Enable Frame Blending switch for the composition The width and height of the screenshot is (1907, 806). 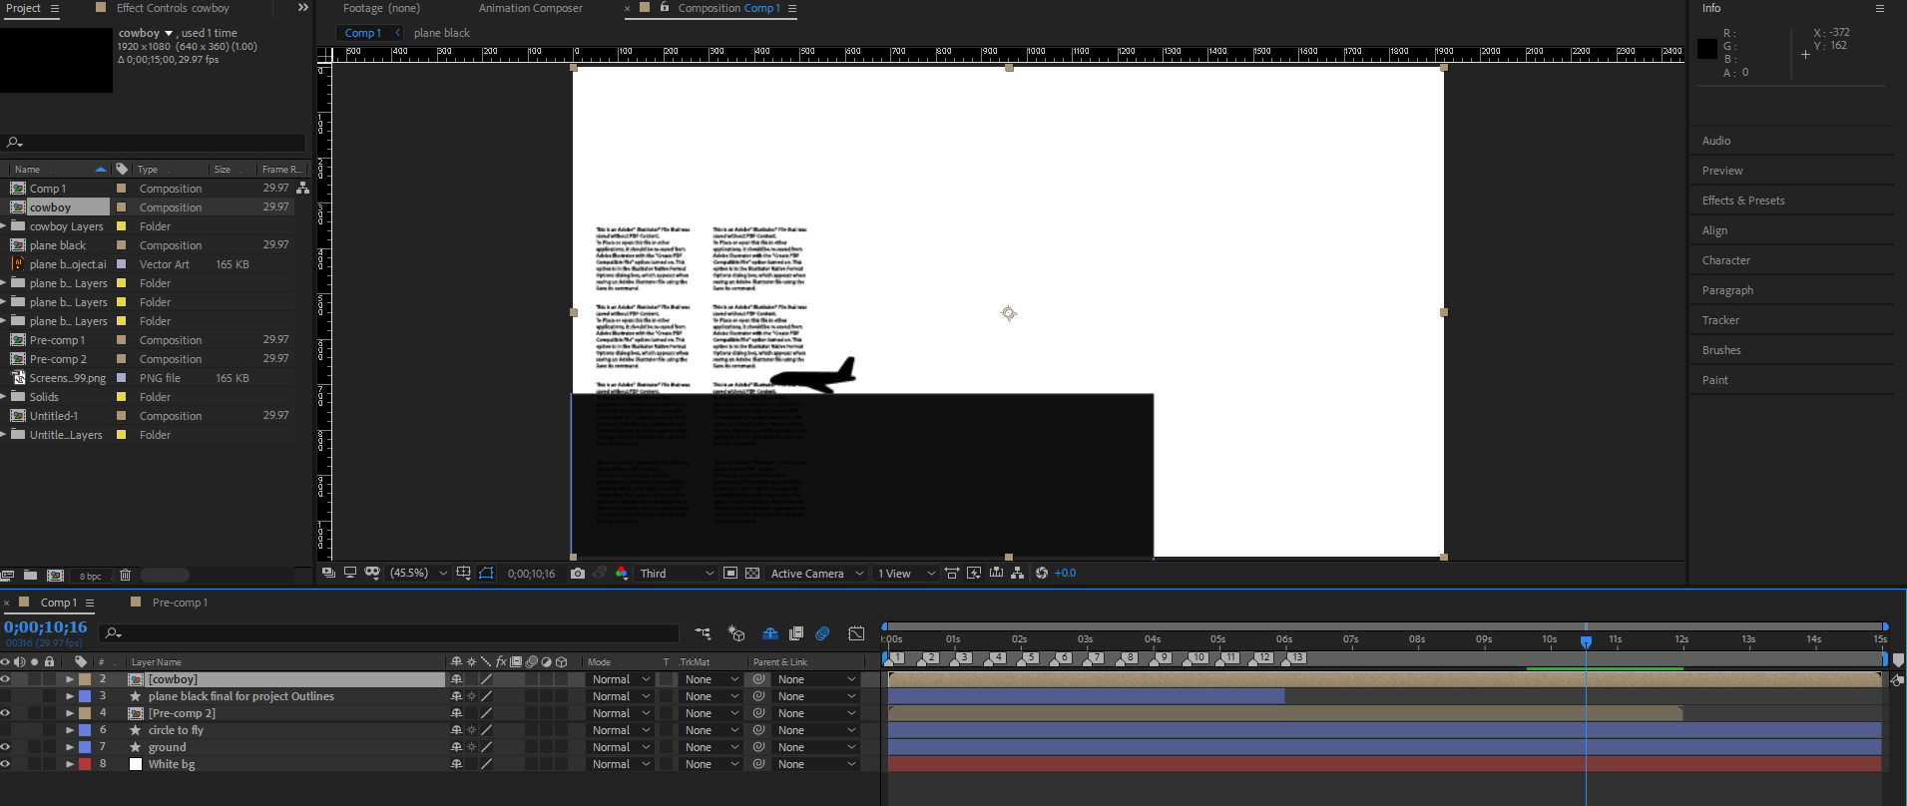[x=795, y=632]
